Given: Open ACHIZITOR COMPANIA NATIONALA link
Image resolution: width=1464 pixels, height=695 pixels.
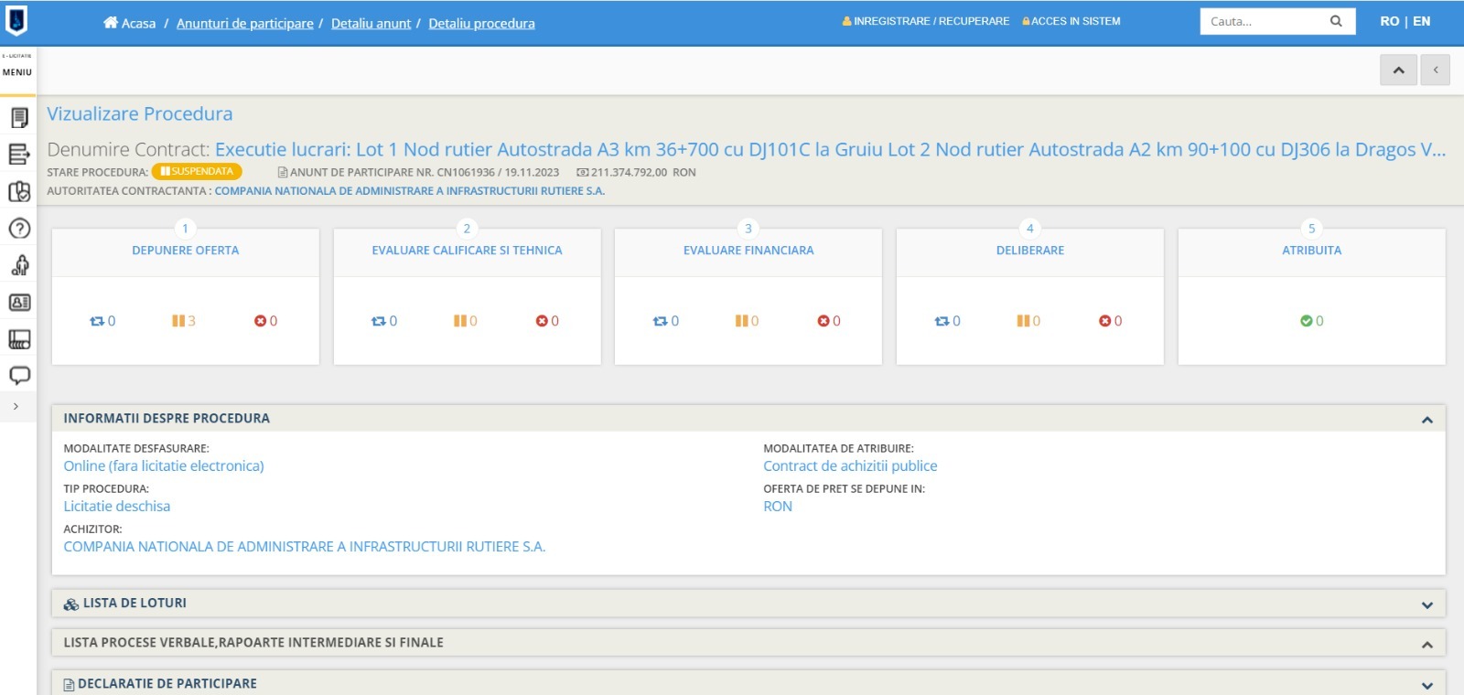Looking at the screenshot, I should pyautogui.click(x=305, y=546).
